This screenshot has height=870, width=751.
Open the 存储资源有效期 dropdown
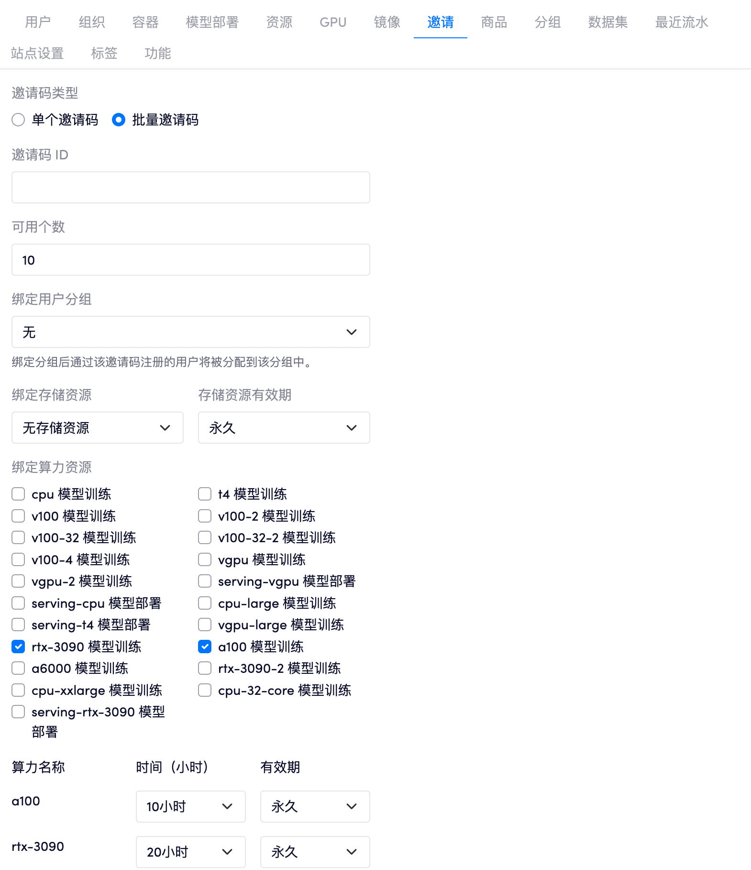(284, 428)
